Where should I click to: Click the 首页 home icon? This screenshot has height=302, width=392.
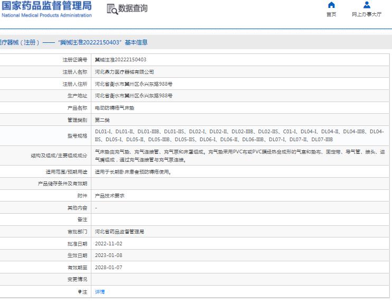[x=331, y=5]
